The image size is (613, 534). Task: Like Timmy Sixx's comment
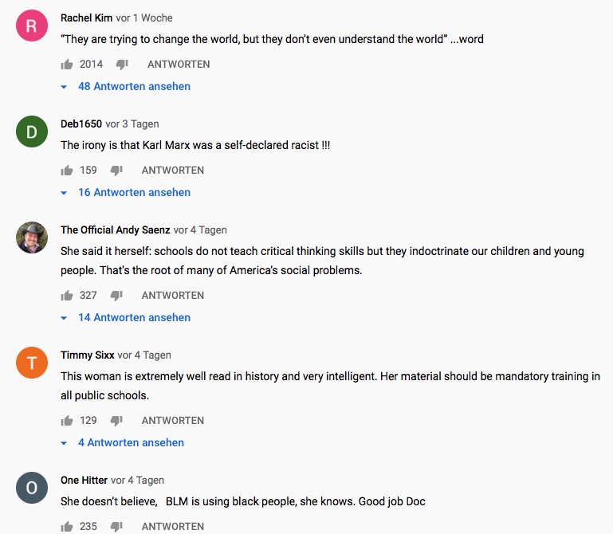[67, 420]
